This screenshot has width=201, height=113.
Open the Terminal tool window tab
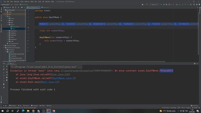pyautogui.click(x=34, y=105)
